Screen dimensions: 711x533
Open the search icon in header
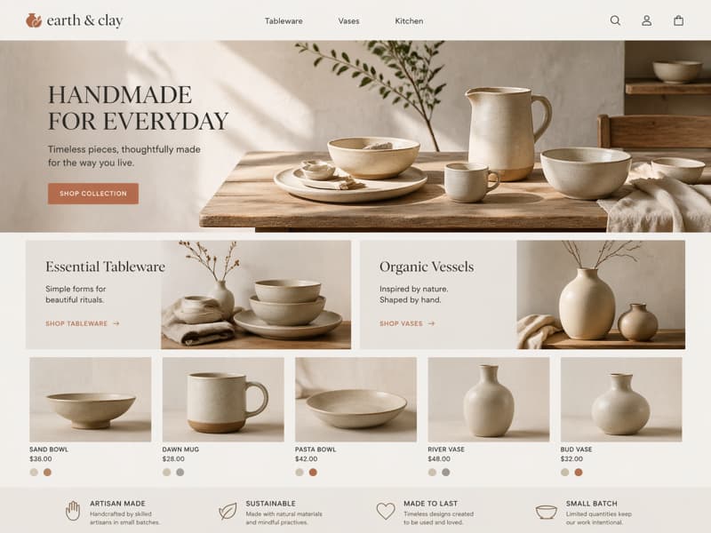pyautogui.click(x=615, y=20)
